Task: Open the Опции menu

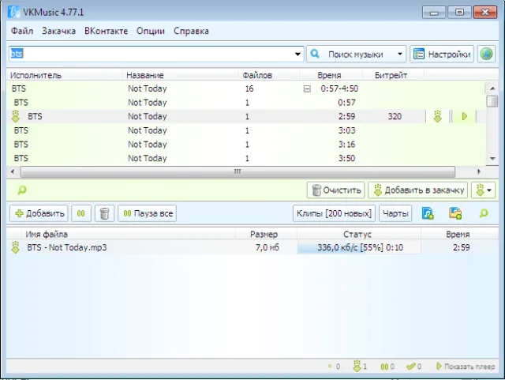Action: [151, 31]
